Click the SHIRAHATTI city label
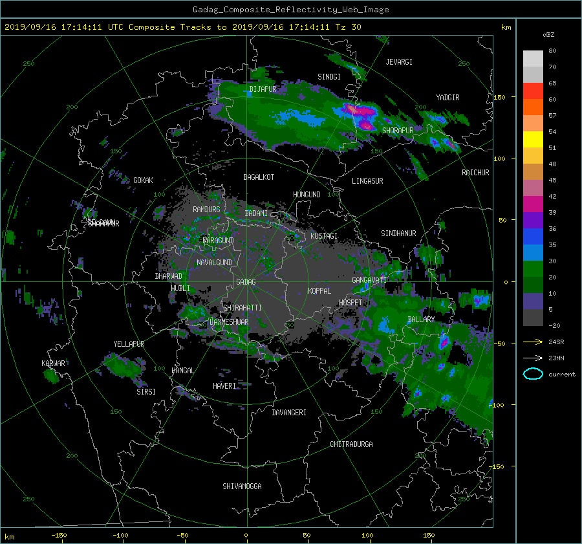Screen dimensions: 582x544 pyautogui.click(x=242, y=307)
